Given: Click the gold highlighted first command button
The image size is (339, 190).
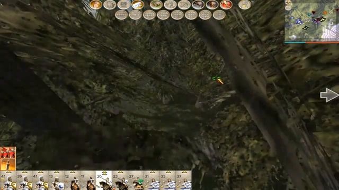Looking at the screenshot, I should [x=96, y=4].
